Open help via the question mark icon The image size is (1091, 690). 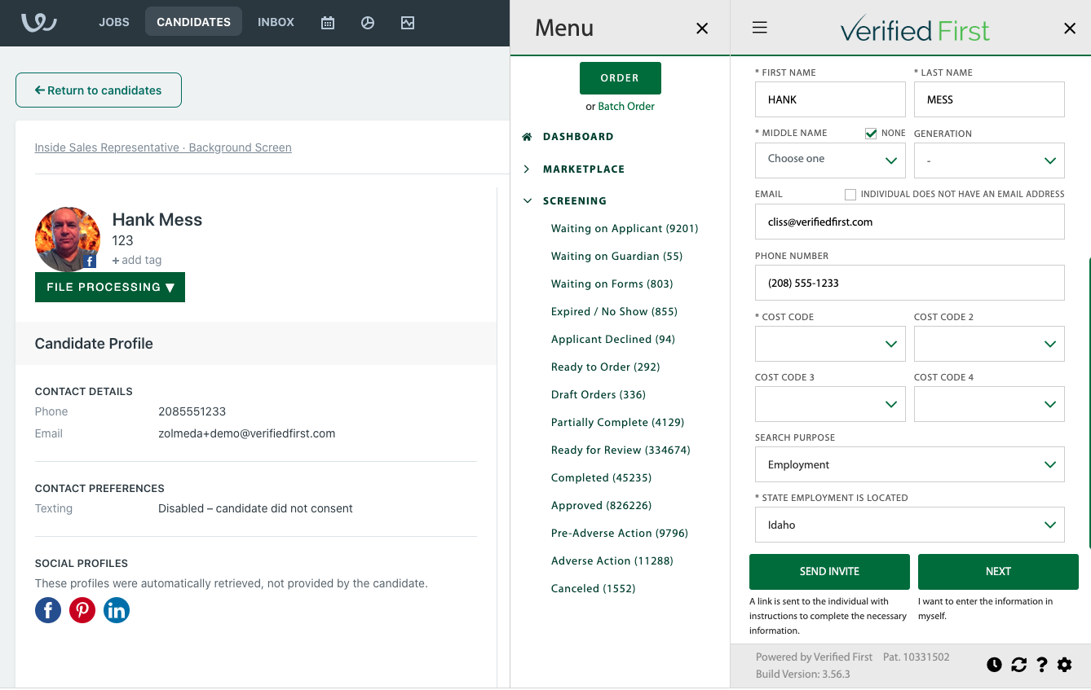coord(1042,665)
